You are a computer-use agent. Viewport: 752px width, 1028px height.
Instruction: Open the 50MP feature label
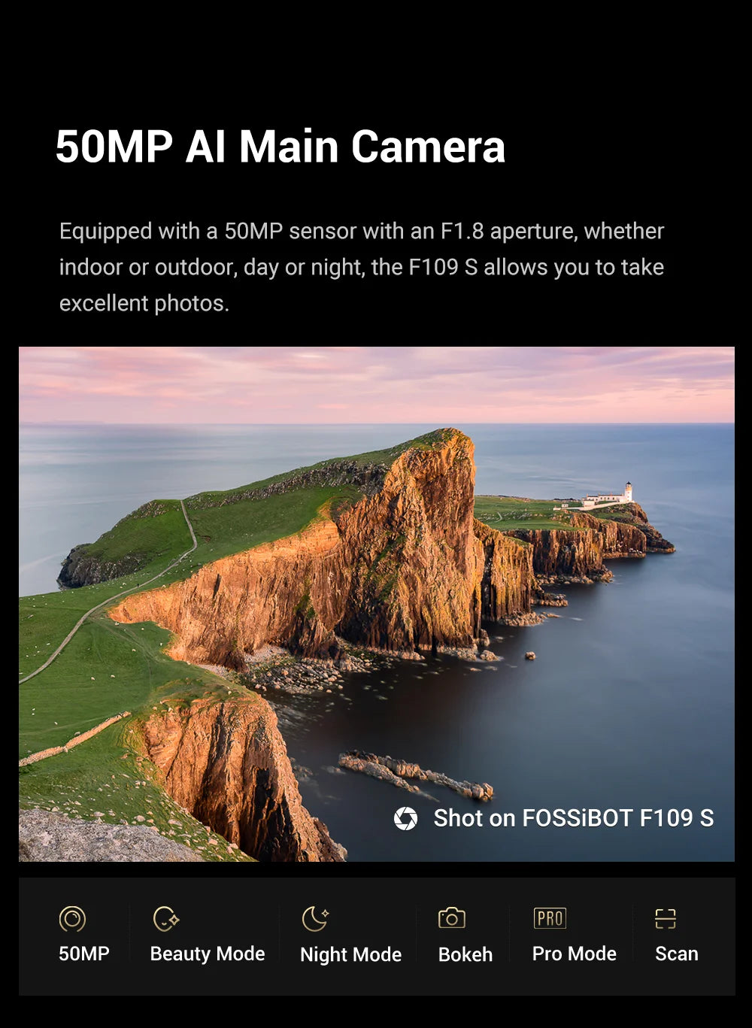tap(84, 954)
